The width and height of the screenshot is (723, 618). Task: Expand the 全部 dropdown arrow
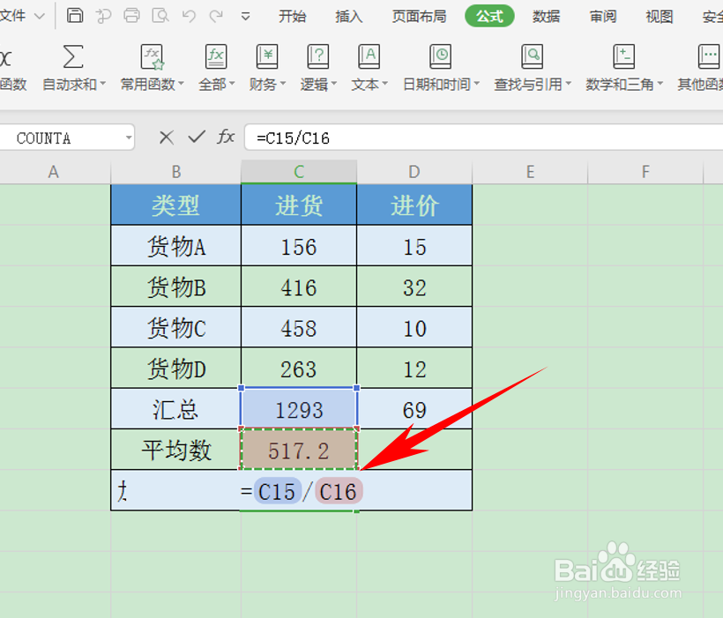click(x=232, y=84)
